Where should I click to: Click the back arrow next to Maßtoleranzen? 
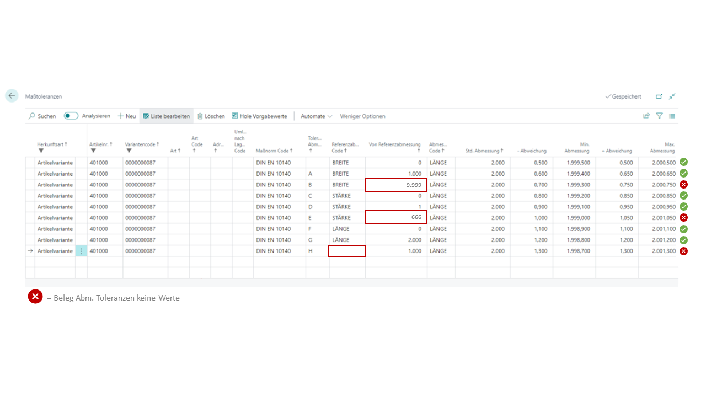(x=12, y=96)
